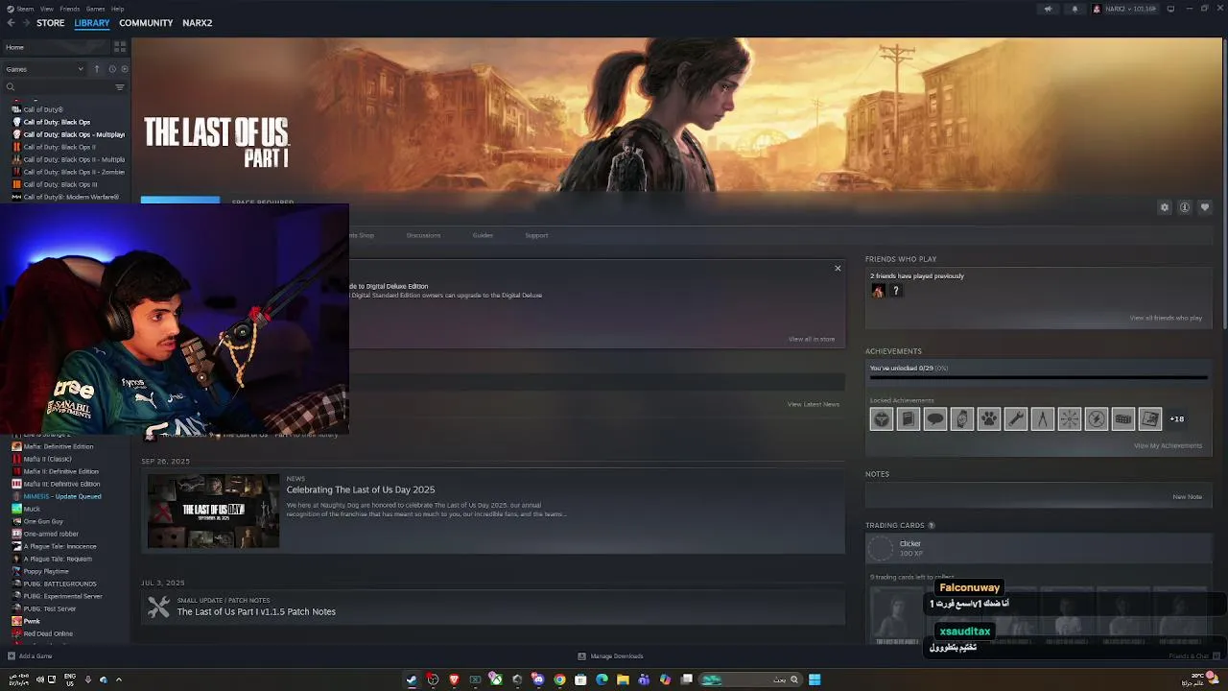
Task: Open the game's Support tab
Action: [536, 235]
